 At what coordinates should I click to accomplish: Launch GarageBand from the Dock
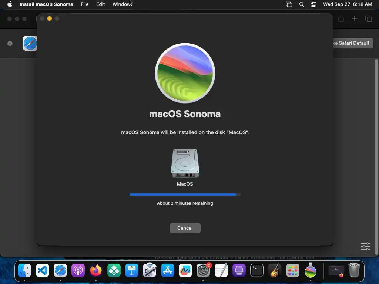275,270
